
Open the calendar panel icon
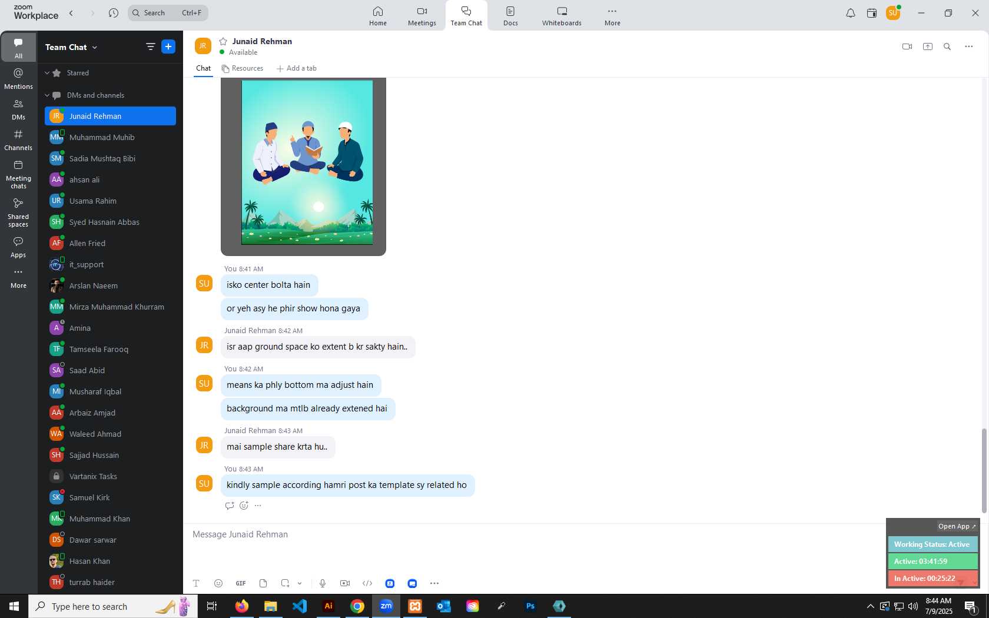(872, 13)
